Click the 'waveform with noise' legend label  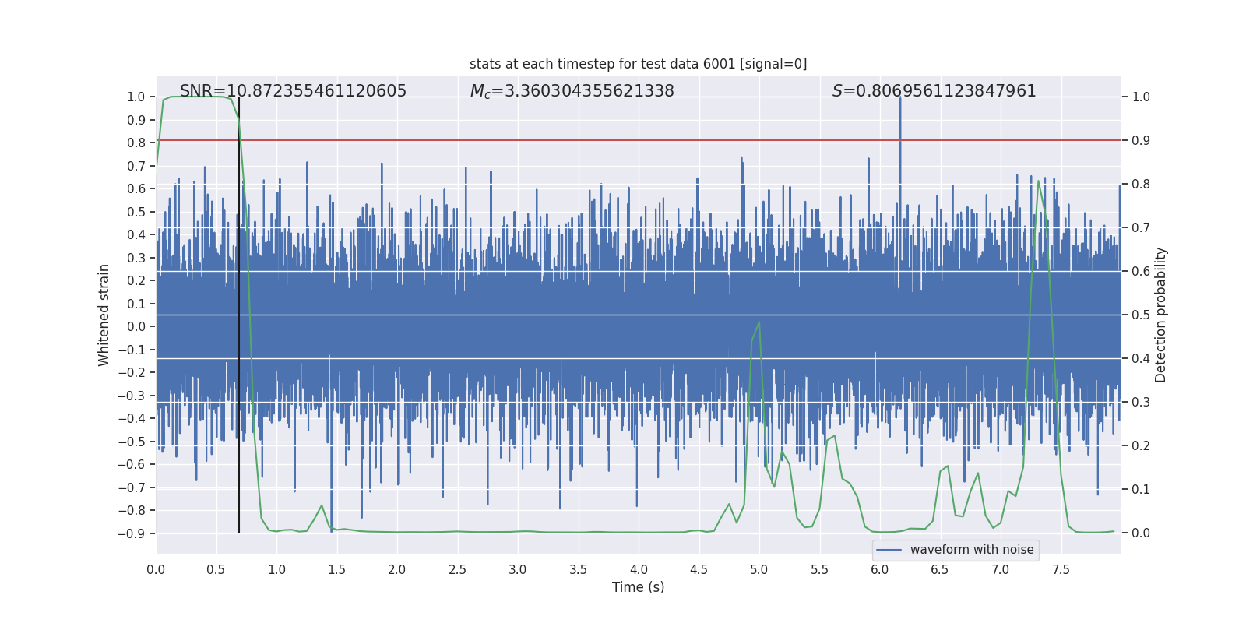(971, 550)
